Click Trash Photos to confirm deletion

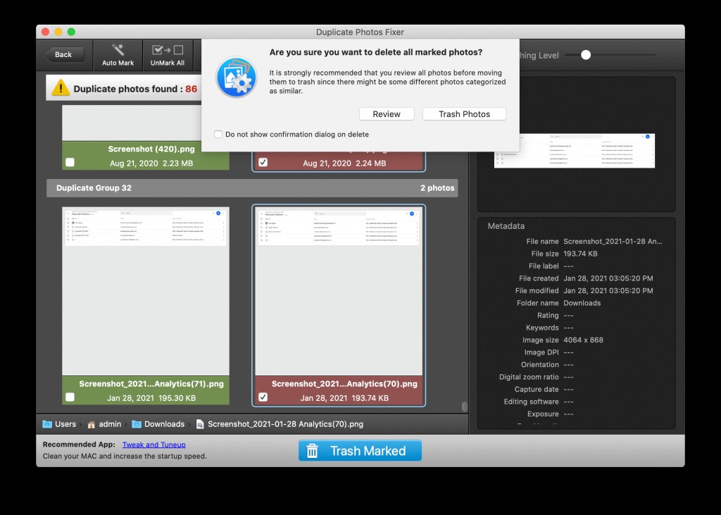464,113
